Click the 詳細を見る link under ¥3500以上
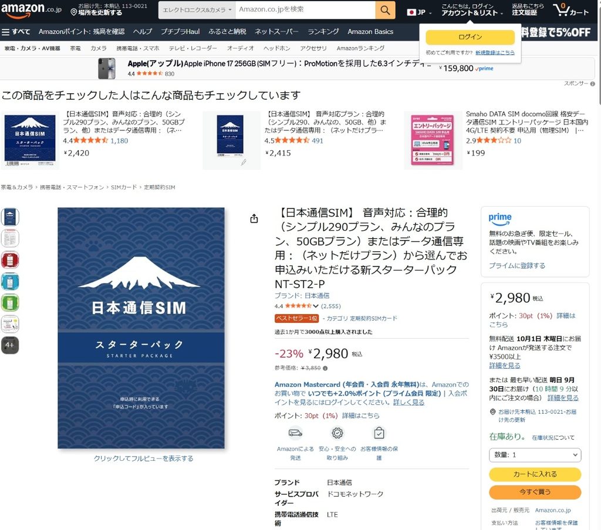Viewport: 601px width, 530px height. pos(505,366)
